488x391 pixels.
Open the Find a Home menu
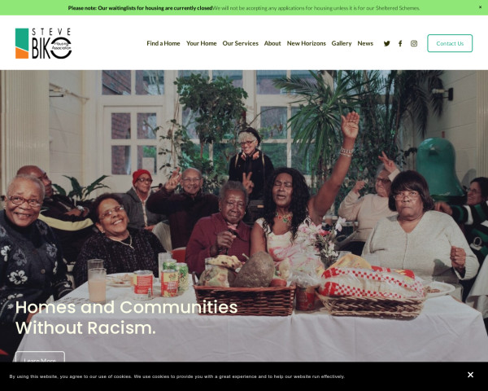tap(163, 43)
